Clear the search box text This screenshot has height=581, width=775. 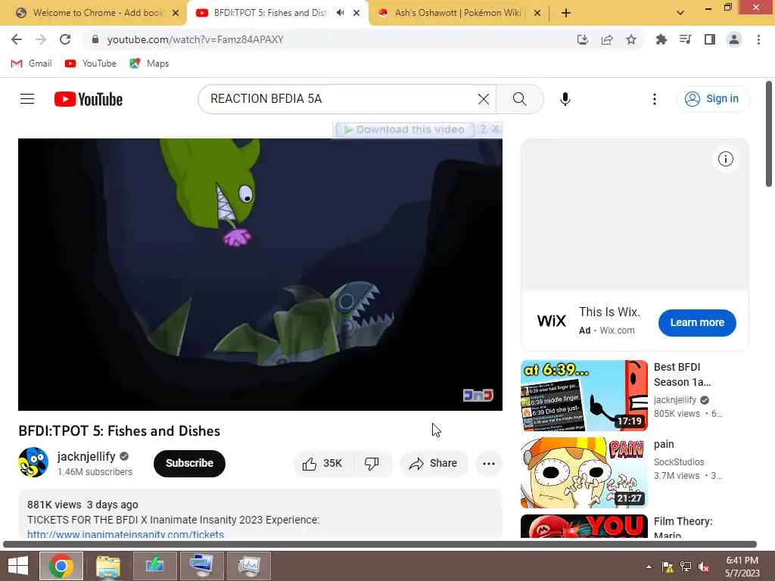(x=484, y=99)
